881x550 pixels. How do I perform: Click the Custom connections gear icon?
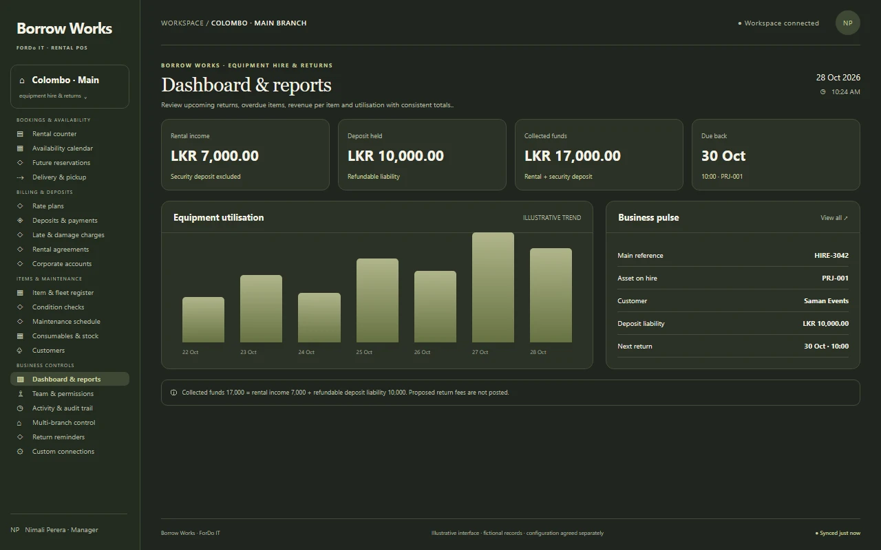pos(20,452)
